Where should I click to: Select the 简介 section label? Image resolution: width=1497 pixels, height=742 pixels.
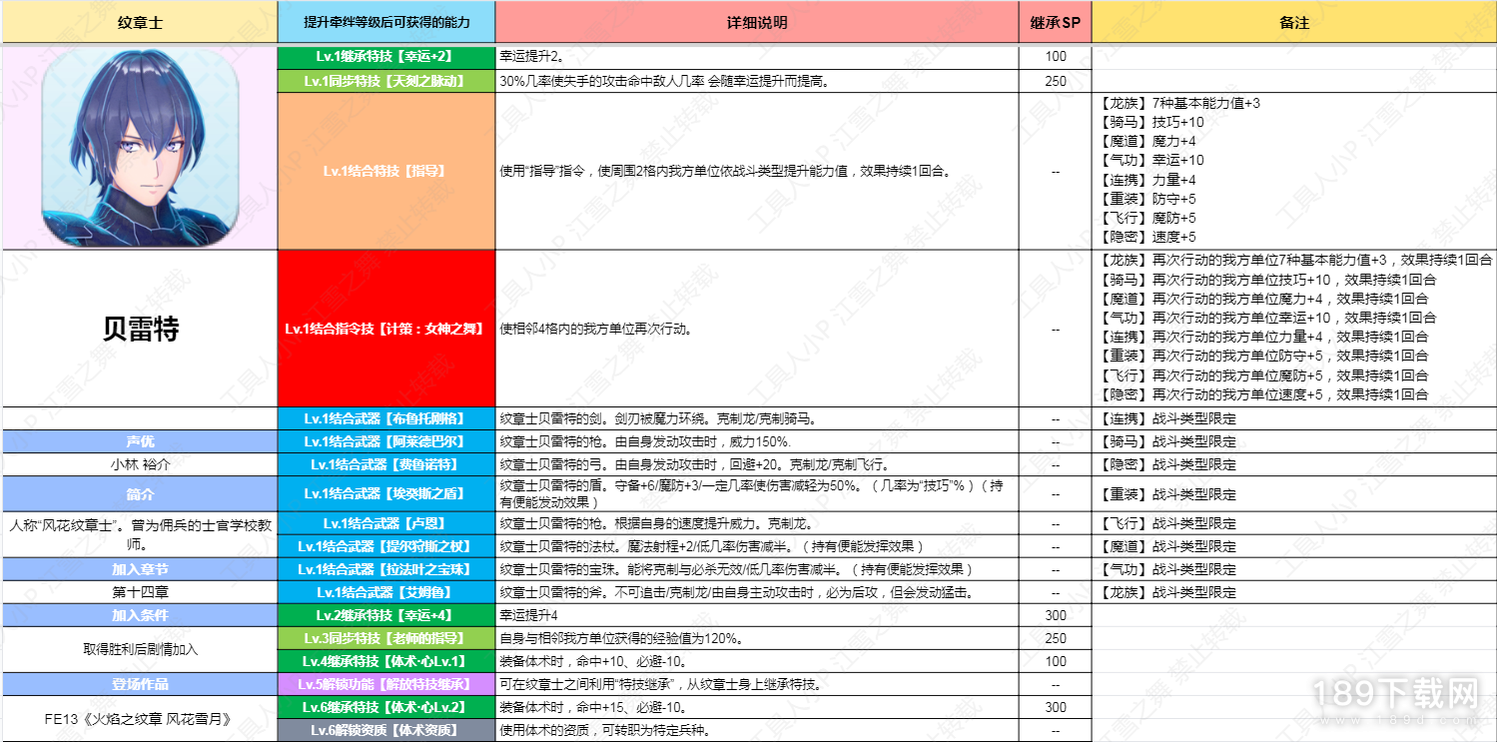(140, 494)
